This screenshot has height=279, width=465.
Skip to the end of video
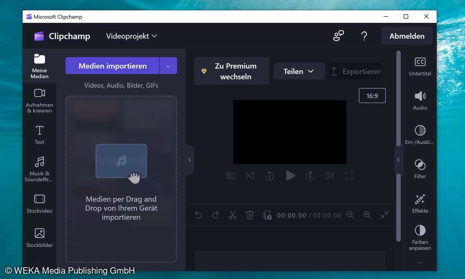[x=329, y=176]
